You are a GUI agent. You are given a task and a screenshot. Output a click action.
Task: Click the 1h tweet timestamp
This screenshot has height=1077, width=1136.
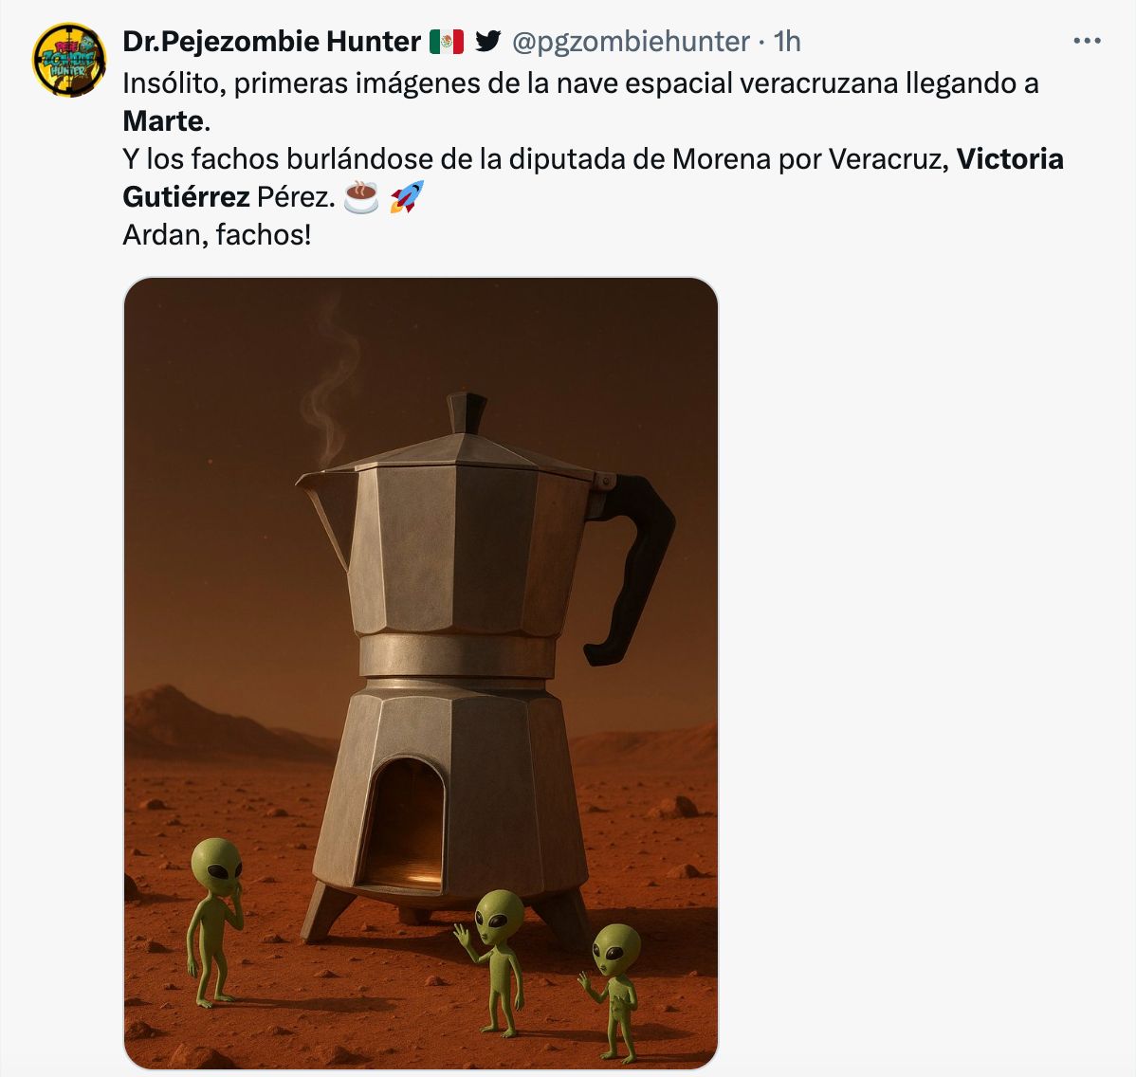tap(787, 42)
